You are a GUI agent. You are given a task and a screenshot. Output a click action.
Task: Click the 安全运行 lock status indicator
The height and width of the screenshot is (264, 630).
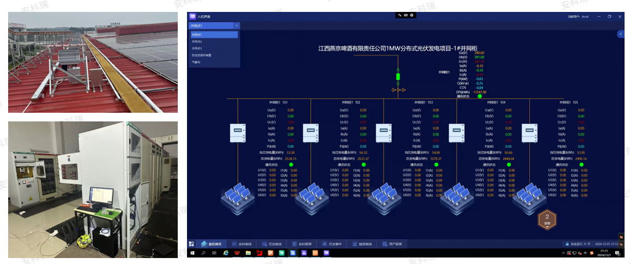(x=577, y=243)
